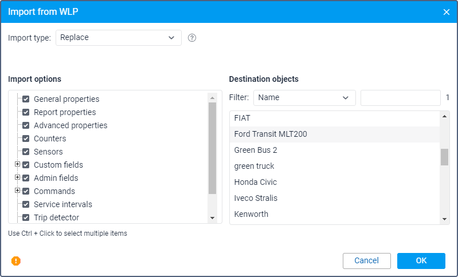Select Iveco Stralis destination object

click(256, 198)
